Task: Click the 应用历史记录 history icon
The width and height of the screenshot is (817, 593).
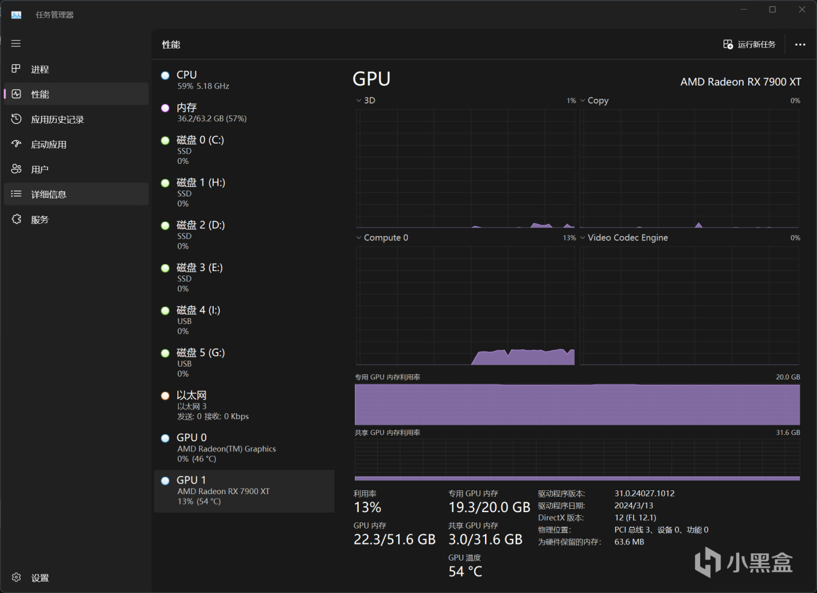Action: (17, 119)
